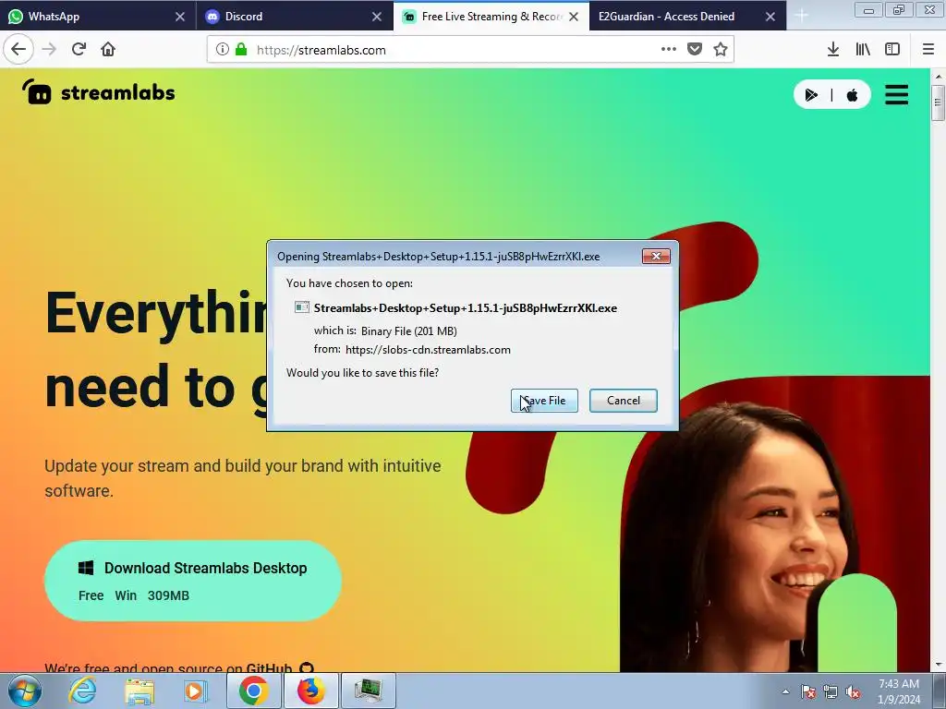
Task: Bookmark this page with the star
Action: click(x=721, y=50)
